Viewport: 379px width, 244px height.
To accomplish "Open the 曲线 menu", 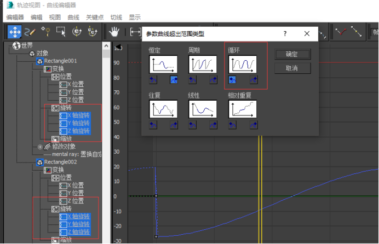I will 73,18.
